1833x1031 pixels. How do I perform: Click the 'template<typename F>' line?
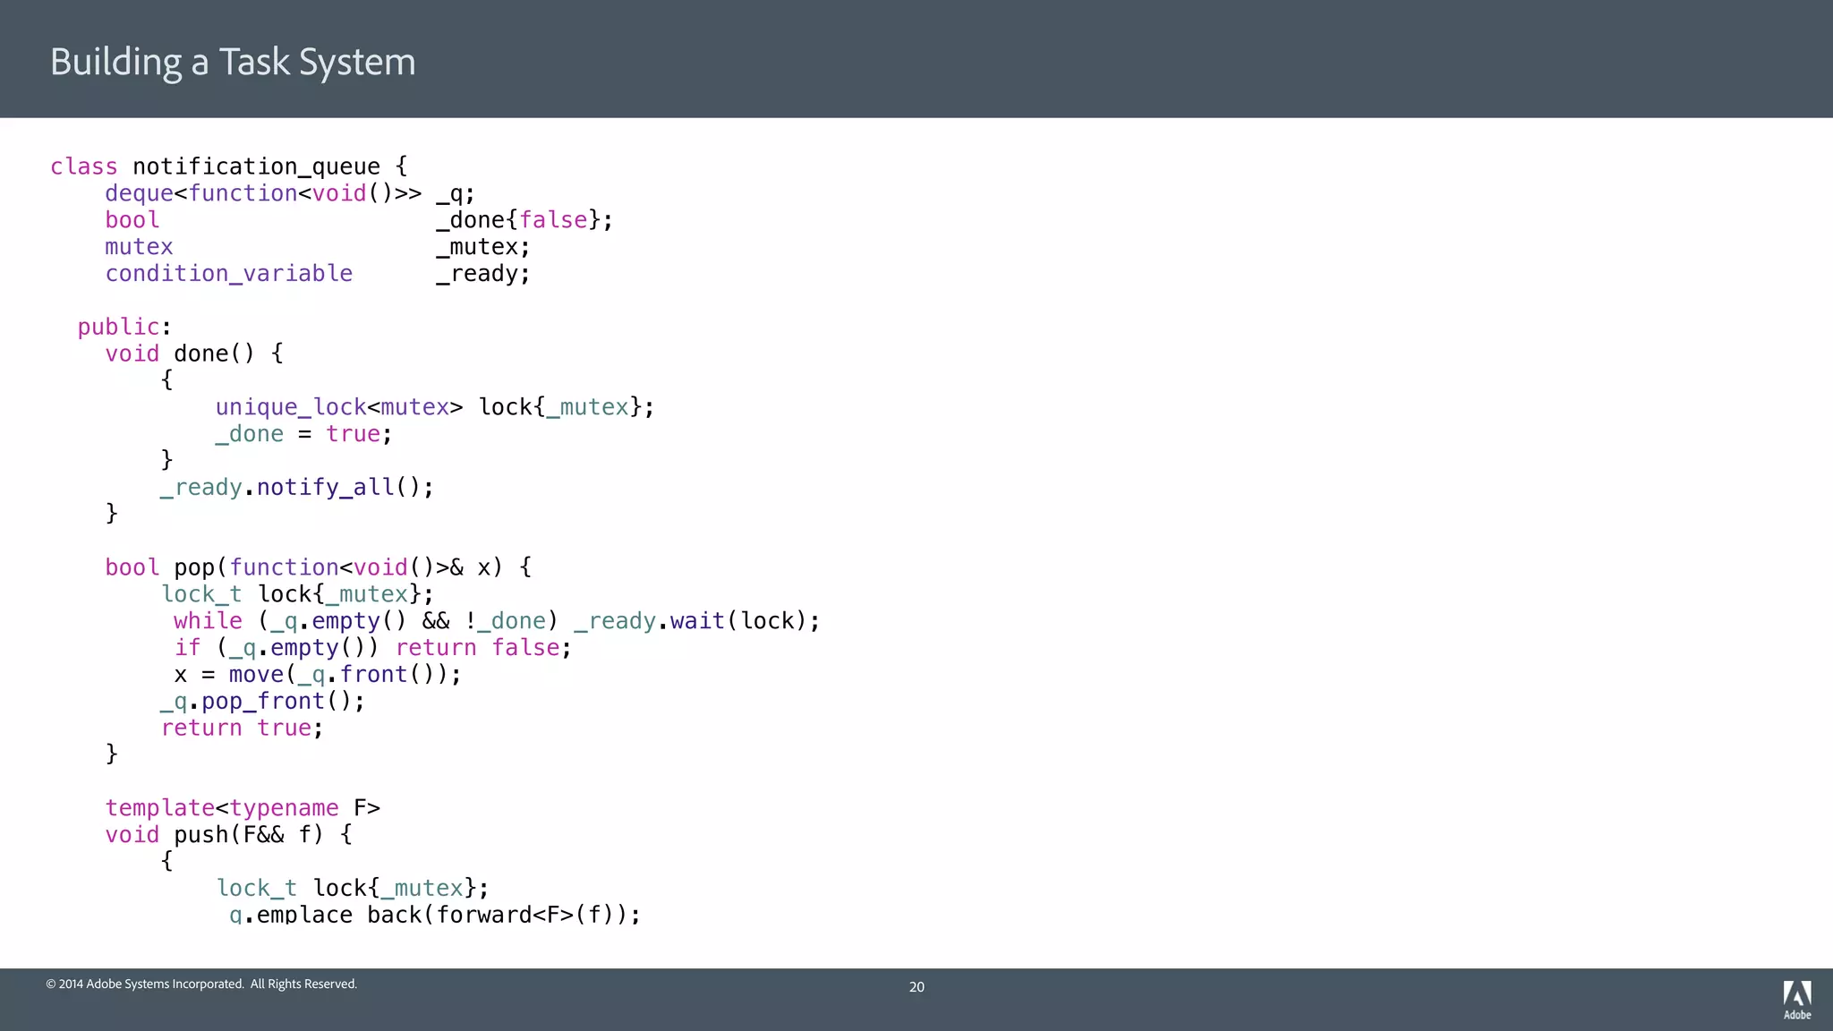[x=243, y=808]
